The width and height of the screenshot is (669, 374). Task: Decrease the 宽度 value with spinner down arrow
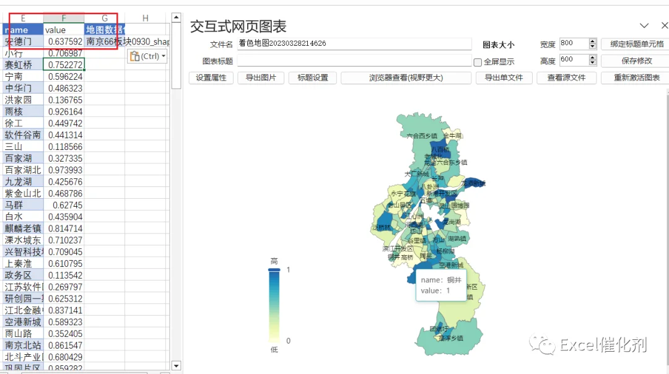[x=592, y=46]
